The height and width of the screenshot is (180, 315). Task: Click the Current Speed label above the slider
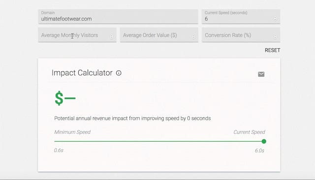249,132
